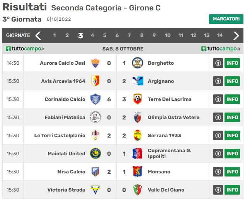Click up-arrow icon for Avis Arcevia match
The height and width of the screenshot is (200, 245).
coord(218,81)
